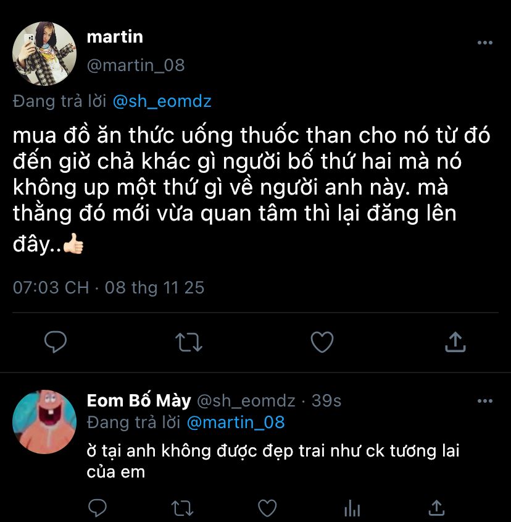Click the @sh_eomdz mention link
The width and height of the screenshot is (511, 522).
pyautogui.click(x=162, y=101)
